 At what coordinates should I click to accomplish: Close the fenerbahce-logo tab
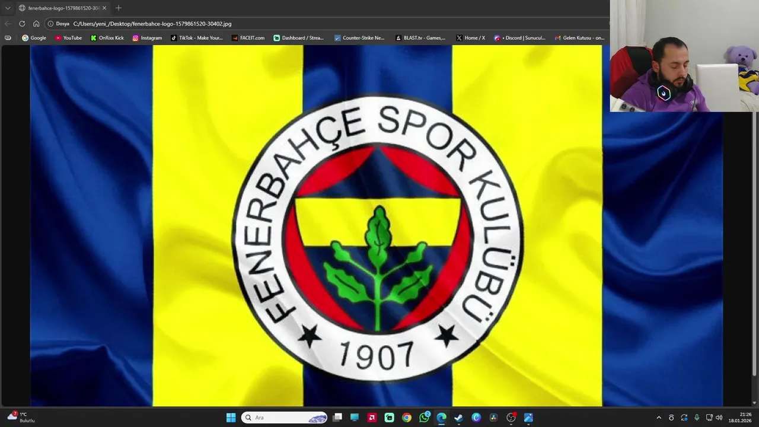click(x=104, y=8)
